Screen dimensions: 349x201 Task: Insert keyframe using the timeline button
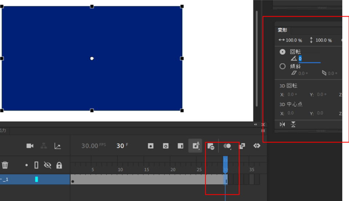151,146
